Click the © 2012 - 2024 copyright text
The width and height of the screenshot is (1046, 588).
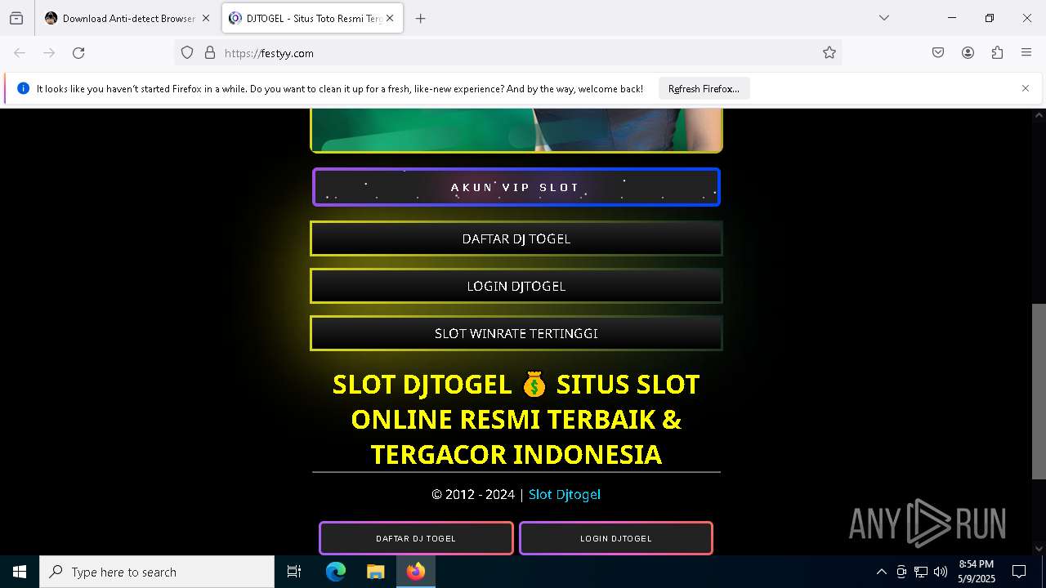pos(473,494)
